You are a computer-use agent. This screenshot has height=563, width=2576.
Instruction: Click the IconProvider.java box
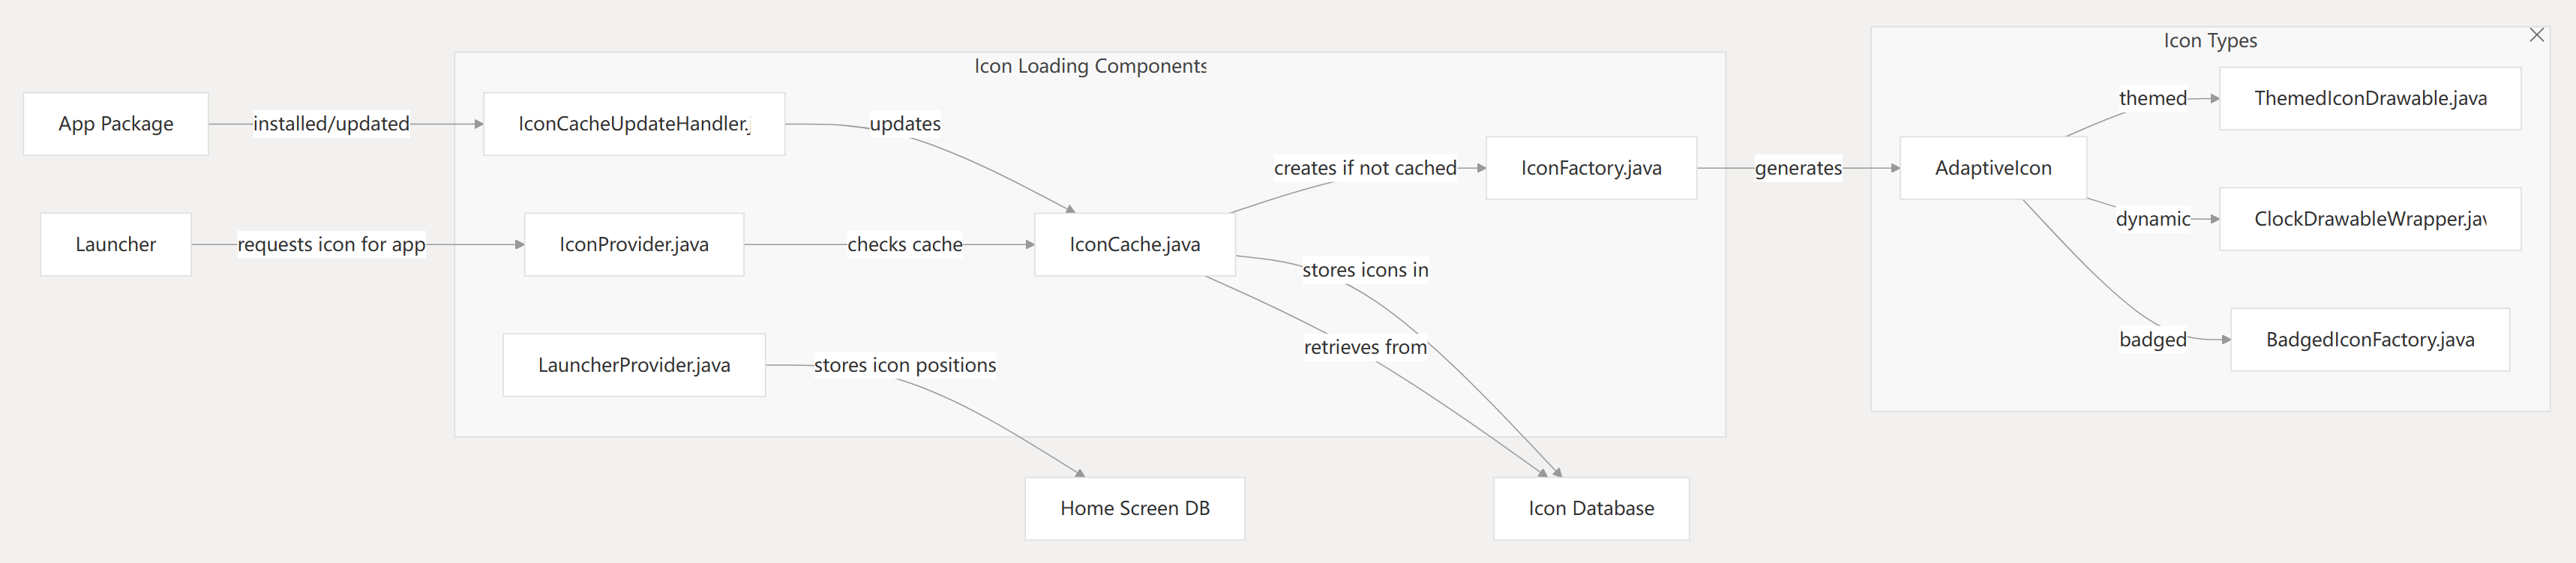click(634, 244)
